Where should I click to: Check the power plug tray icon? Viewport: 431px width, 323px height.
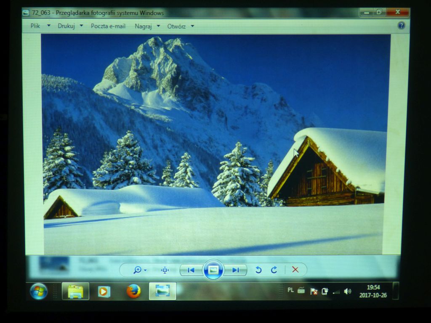(325, 291)
